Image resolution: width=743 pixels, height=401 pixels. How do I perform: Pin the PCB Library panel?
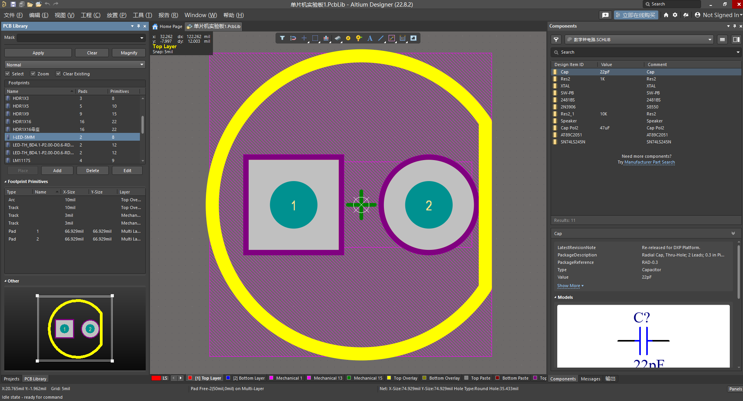coord(138,26)
